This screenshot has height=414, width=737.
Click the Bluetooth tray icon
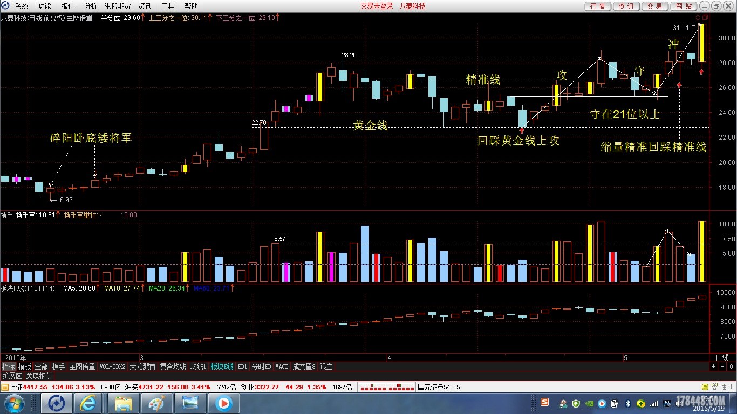628,403
